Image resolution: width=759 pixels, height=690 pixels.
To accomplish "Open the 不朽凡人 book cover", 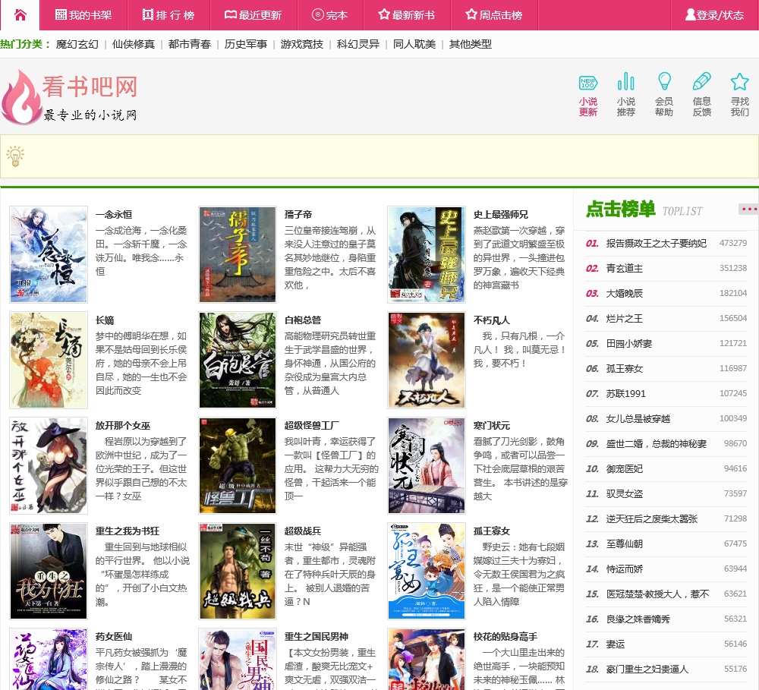I will click(x=427, y=360).
